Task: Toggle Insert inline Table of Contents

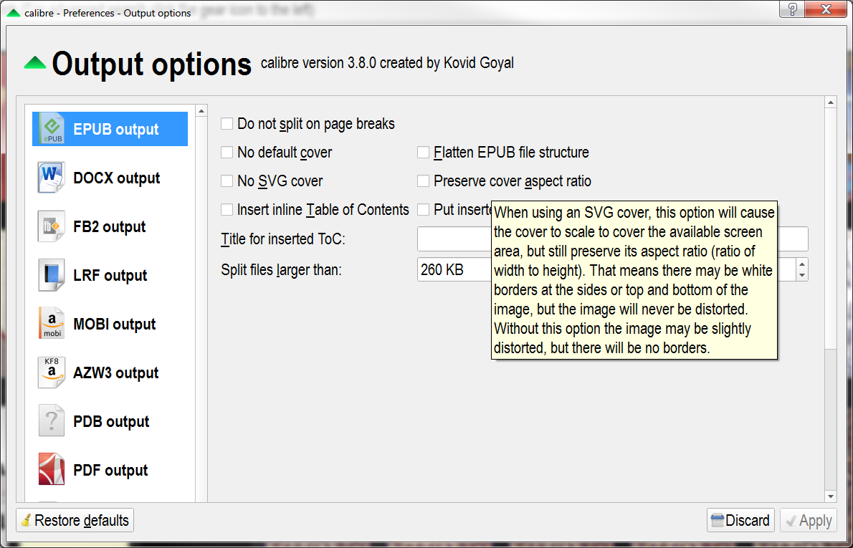Action: pos(227,210)
